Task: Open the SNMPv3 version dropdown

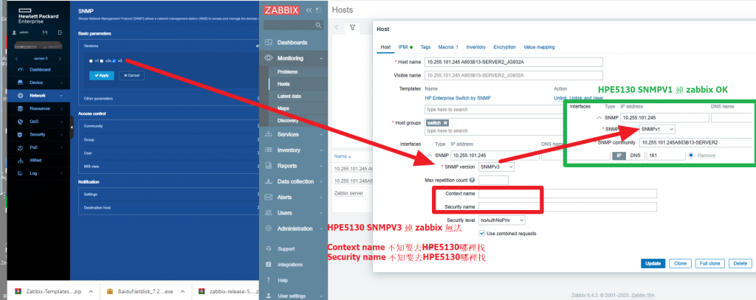Action: pos(497,167)
